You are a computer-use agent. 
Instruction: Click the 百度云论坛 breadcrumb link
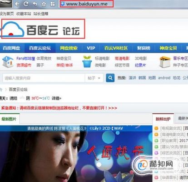coord(18,90)
